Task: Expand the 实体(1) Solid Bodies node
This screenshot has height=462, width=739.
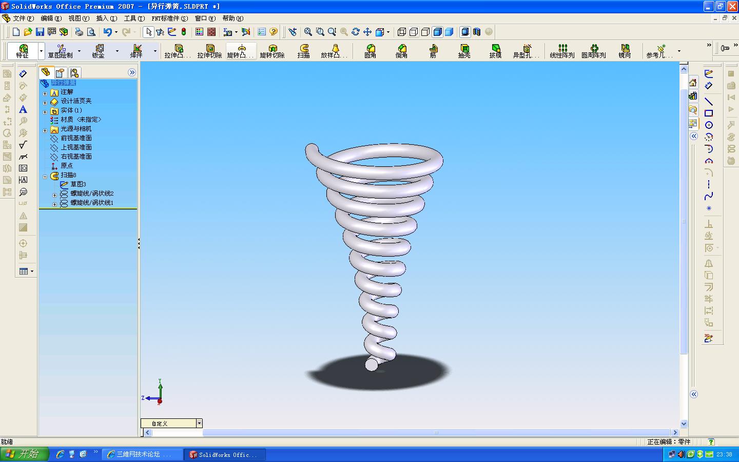Action: (45, 112)
